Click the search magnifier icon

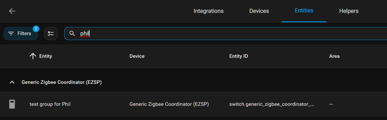tap(72, 34)
